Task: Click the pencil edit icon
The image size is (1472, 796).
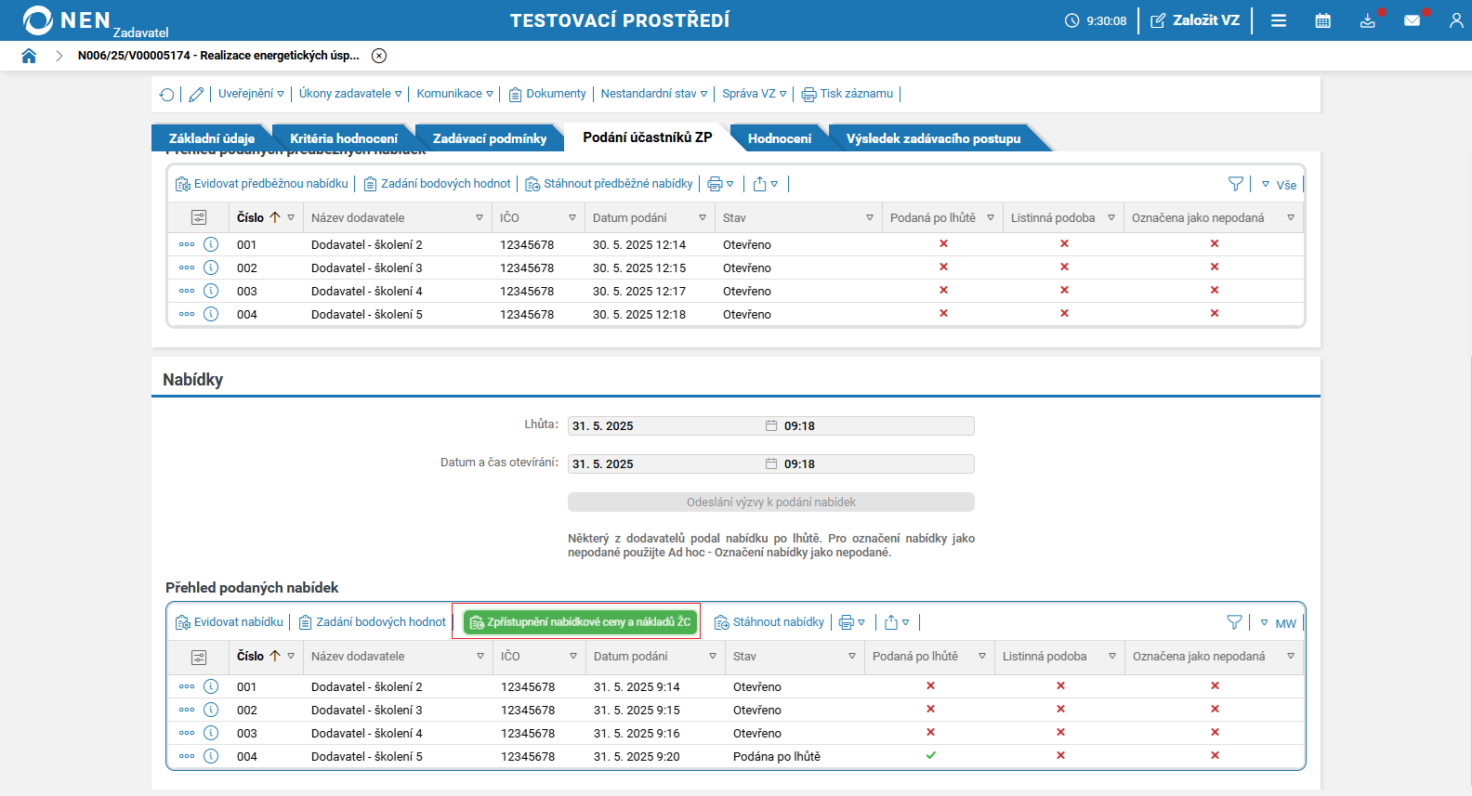Action: [x=196, y=94]
